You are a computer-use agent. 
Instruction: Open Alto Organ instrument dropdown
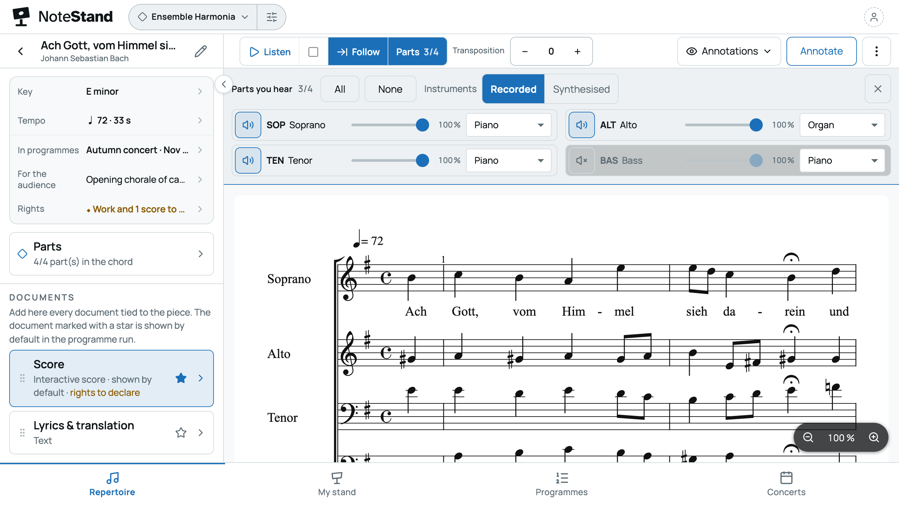coord(842,125)
